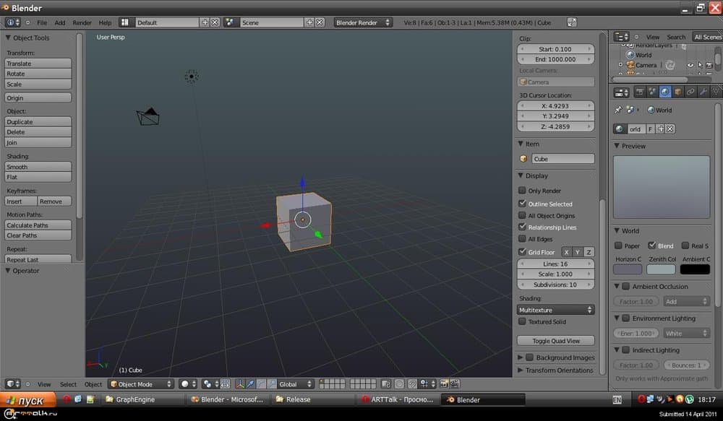Viewport: 723px width, 421px height.
Task: Enable the All Object Origins checkbox
Action: coord(522,215)
